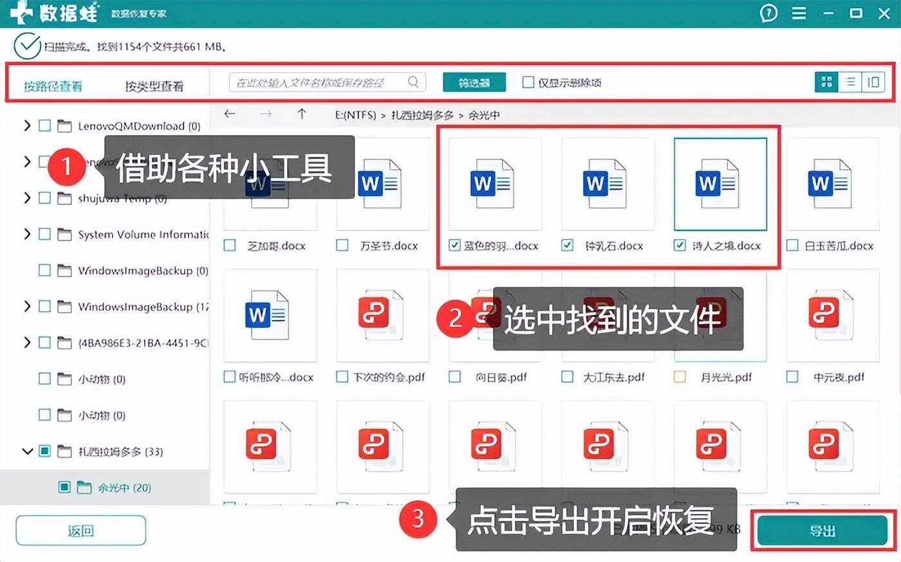The height and width of the screenshot is (562, 901).
Task: Switch to 按路径查看 tab
Action: point(53,86)
